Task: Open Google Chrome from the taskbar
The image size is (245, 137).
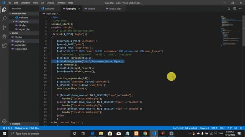Action: click(145, 134)
